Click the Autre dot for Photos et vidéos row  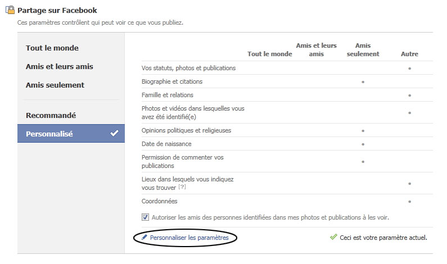(x=410, y=113)
